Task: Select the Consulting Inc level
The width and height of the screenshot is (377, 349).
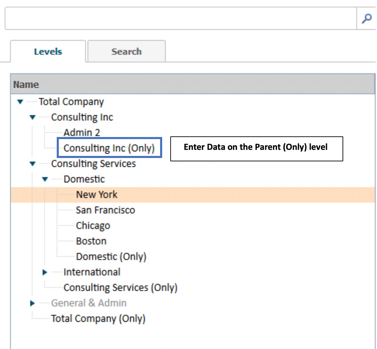Action: click(x=82, y=117)
